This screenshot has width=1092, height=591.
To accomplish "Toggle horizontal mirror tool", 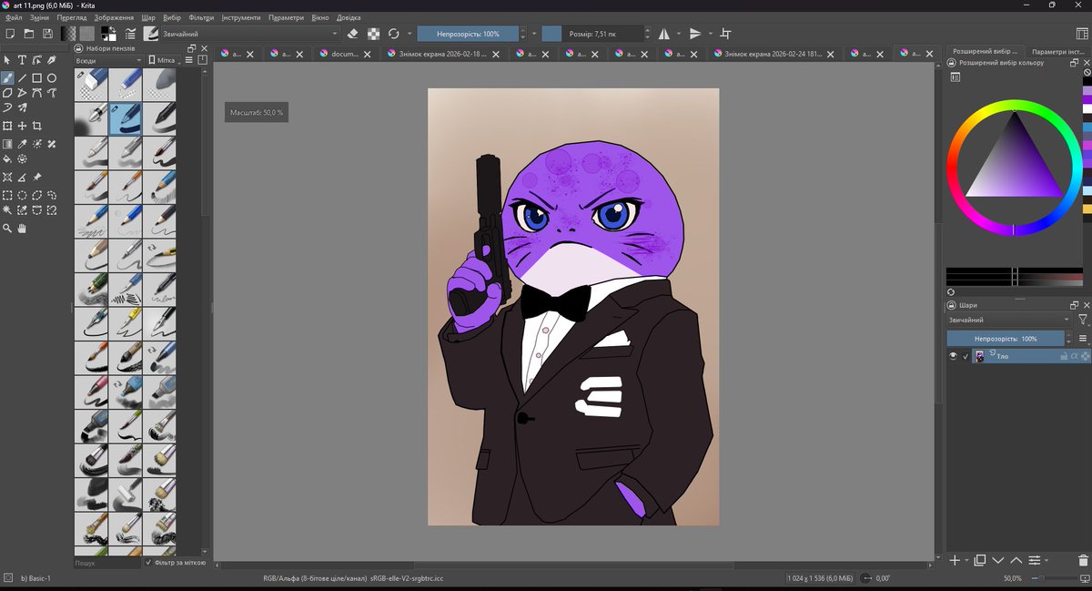I will [x=663, y=34].
